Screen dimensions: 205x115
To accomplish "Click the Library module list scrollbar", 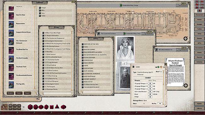I will pyautogui.click(x=35, y=47).
